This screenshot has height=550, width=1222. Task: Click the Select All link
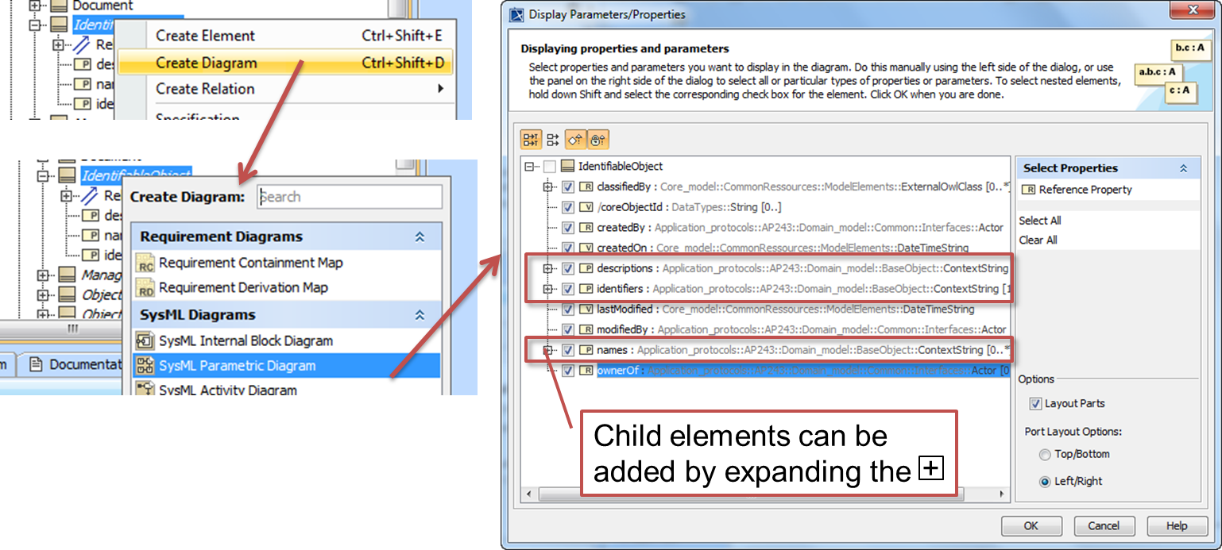[x=1040, y=221]
